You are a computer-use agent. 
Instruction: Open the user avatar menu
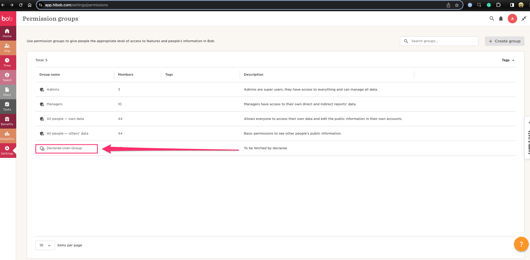512,19
